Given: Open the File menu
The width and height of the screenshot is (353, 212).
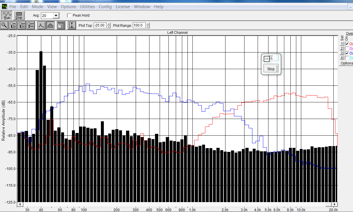Looking at the screenshot, I should [13, 6].
